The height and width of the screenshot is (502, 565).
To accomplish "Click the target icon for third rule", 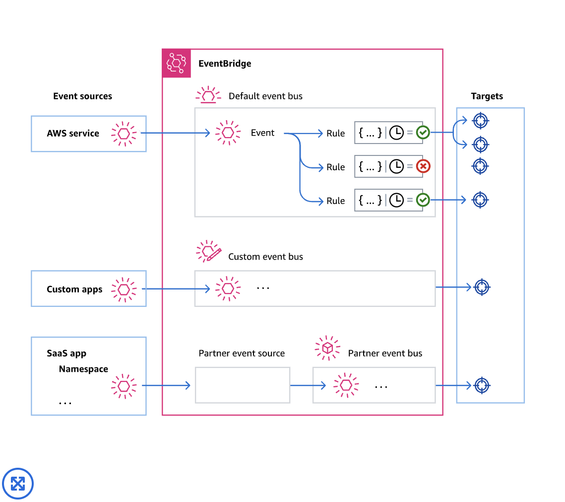I will (480, 200).
